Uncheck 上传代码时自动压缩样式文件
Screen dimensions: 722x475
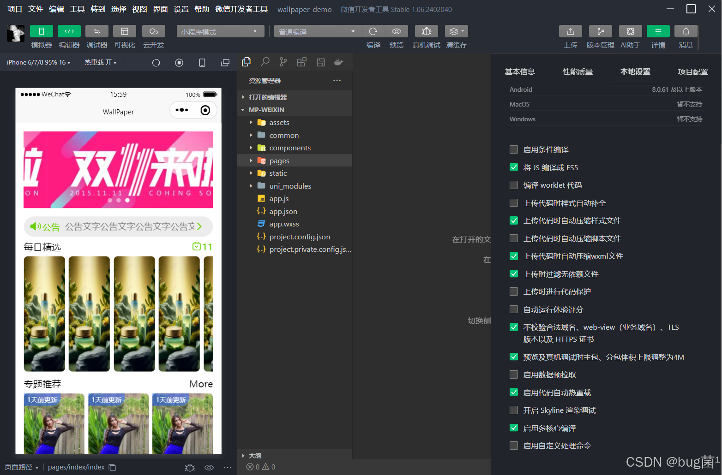pos(514,220)
